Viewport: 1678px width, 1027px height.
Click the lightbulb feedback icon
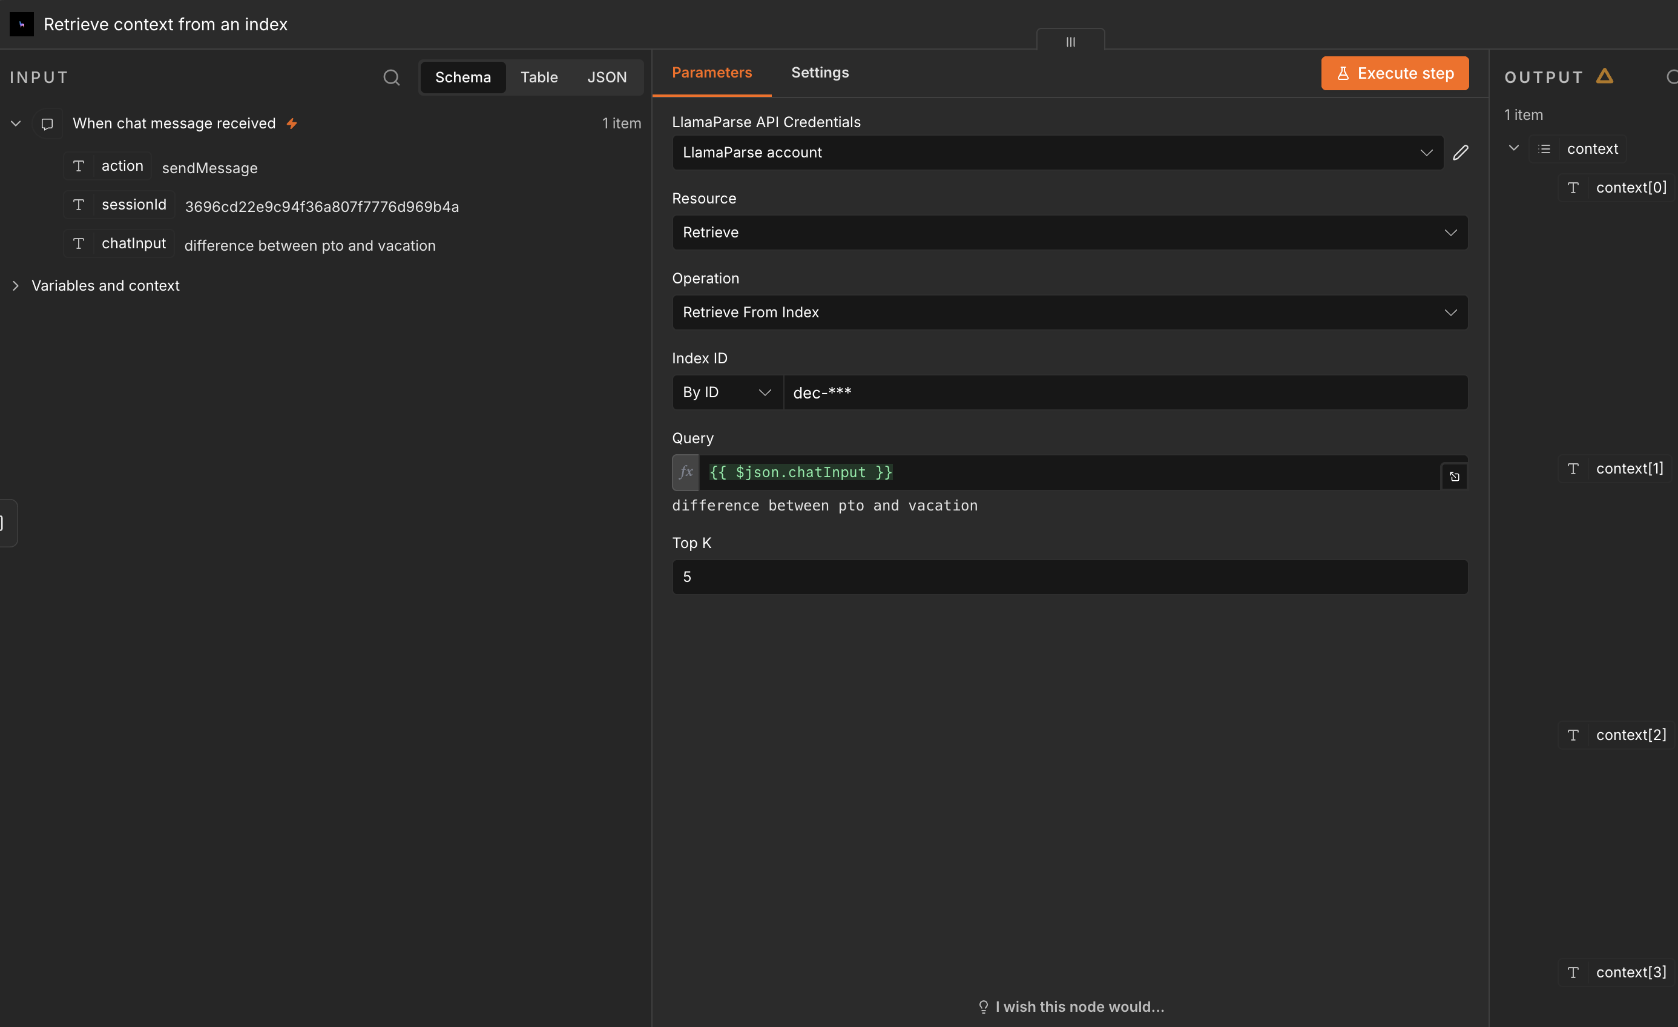tap(983, 1007)
